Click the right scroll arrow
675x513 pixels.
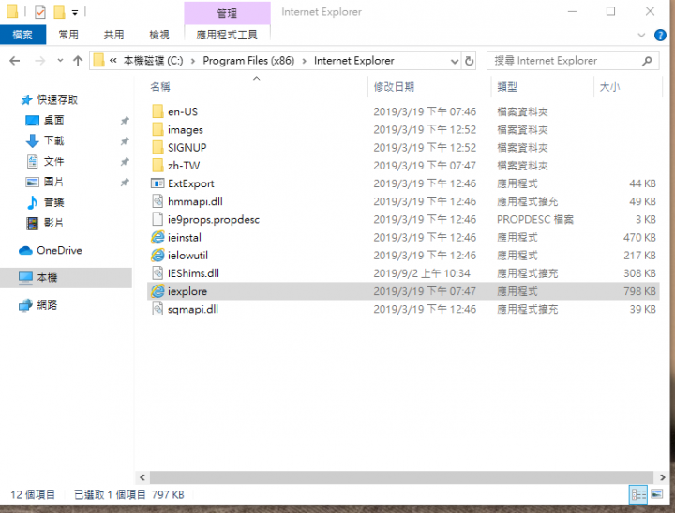pyautogui.click(x=663, y=477)
